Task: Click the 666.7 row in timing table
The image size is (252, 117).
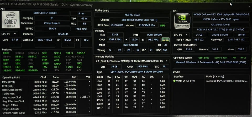Action: tap(132, 107)
